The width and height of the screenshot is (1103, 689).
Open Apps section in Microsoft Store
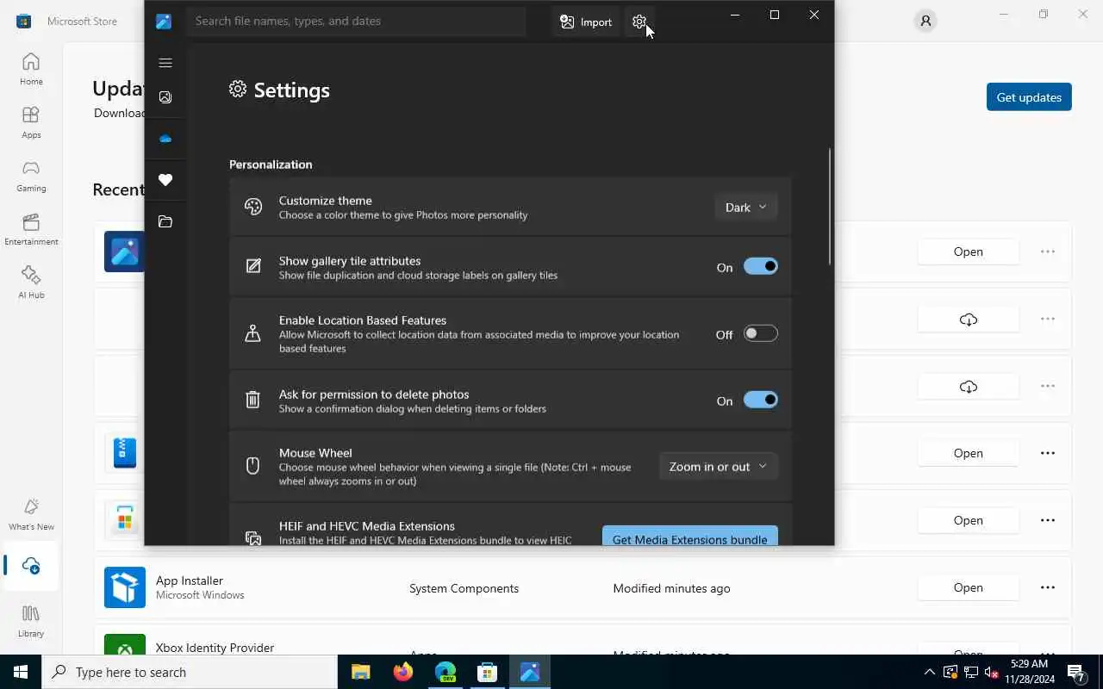[31, 122]
